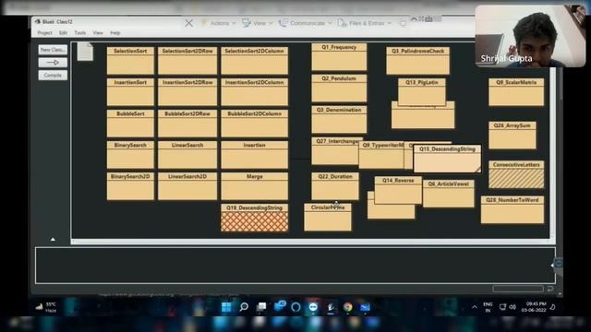Select the Q3_PalindromeCheck class box
Image resolution: width=591 pixels, height=332 pixels.
point(417,61)
